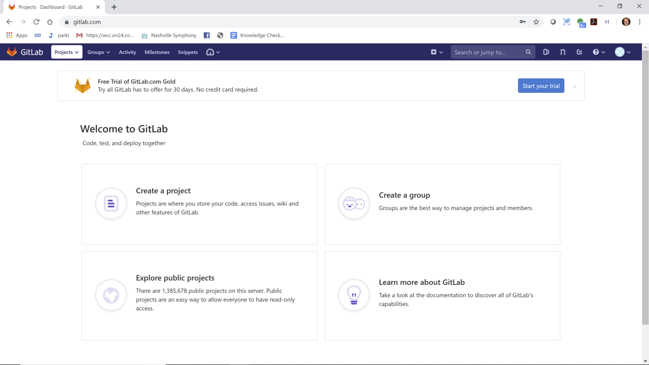Open the Snippets page
The height and width of the screenshot is (365, 649).
click(188, 52)
